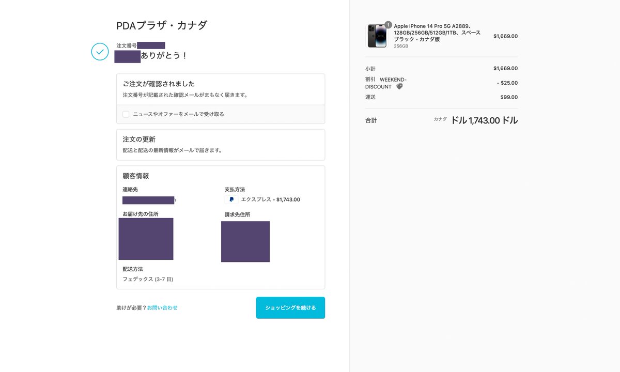Screen dimensions: 620x372
Task: Click the 助けが必要？ help text
Action: click(x=132, y=308)
